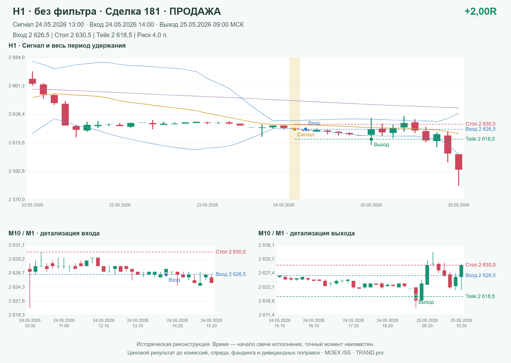Screen dimensions: 511x363
Task: Click the 2 570,0 price axis label
Action: [16, 200]
